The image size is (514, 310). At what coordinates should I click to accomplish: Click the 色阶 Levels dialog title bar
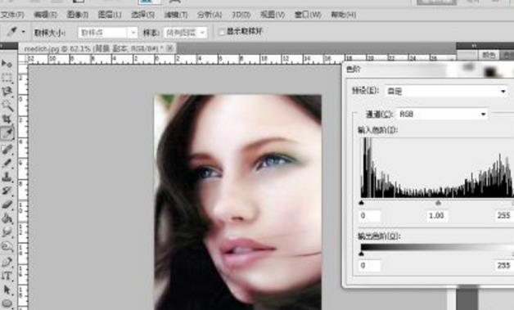coord(428,70)
